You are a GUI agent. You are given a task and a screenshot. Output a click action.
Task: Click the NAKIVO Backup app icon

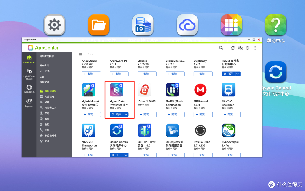click(x=228, y=90)
